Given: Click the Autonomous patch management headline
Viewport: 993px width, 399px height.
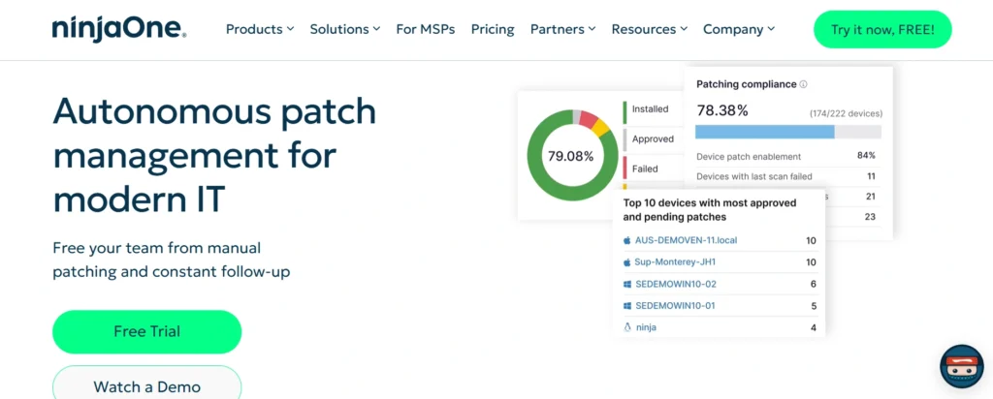Looking at the screenshot, I should (214, 155).
